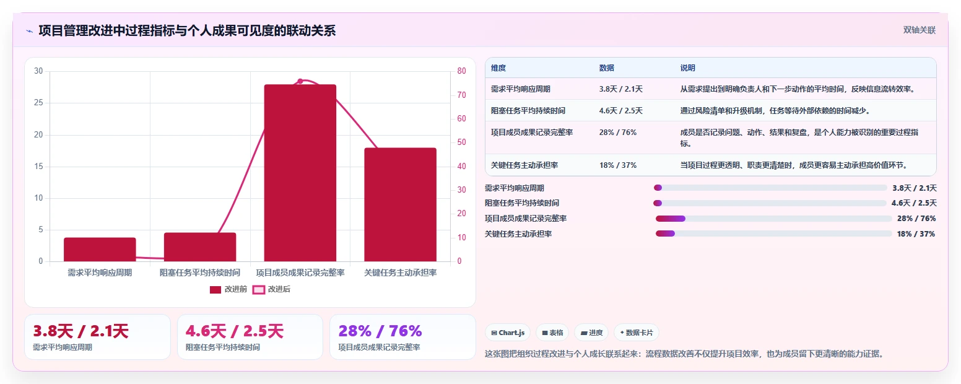This screenshot has width=961, height=384.
Task: Click the 改进前 red legend swatch
Action: pyautogui.click(x=215, y=289)
